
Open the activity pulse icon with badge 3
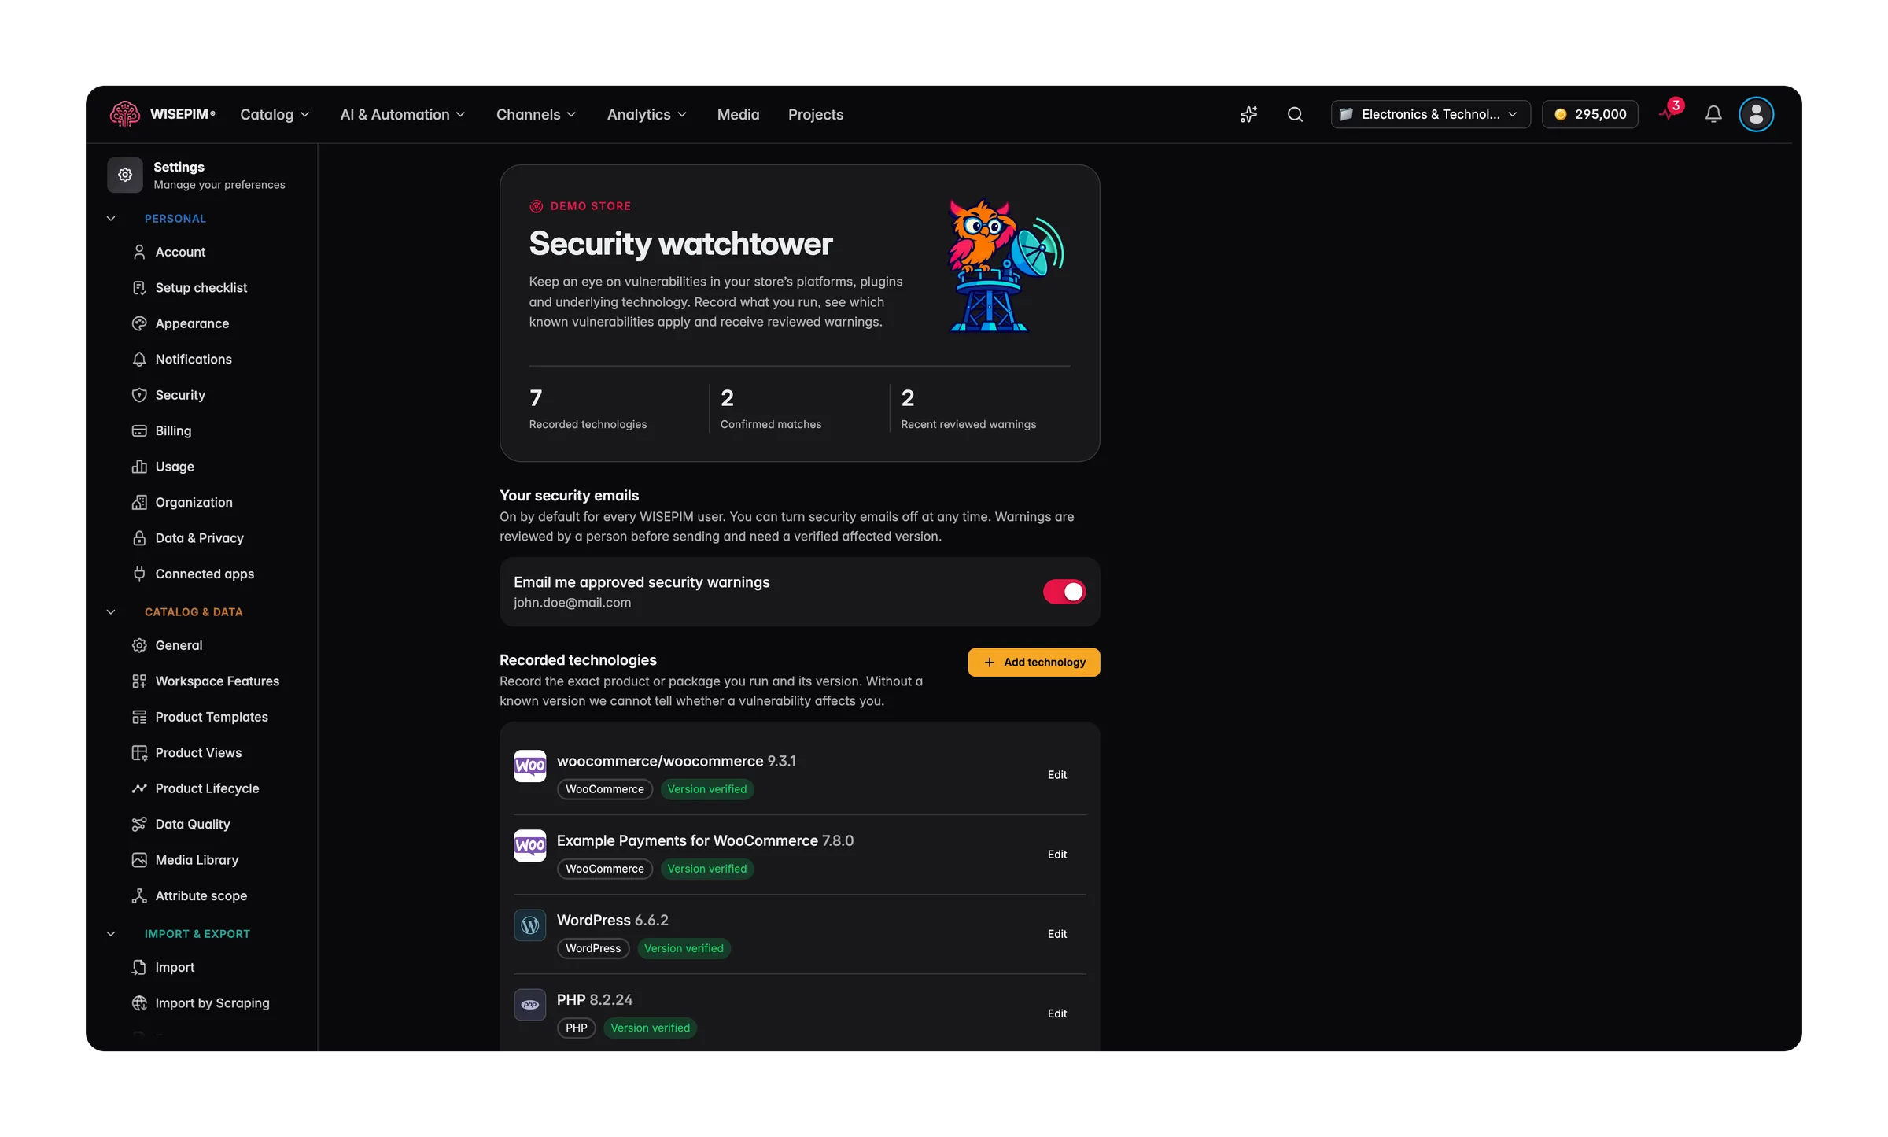pyautogui.click(x=1670, y=111)
